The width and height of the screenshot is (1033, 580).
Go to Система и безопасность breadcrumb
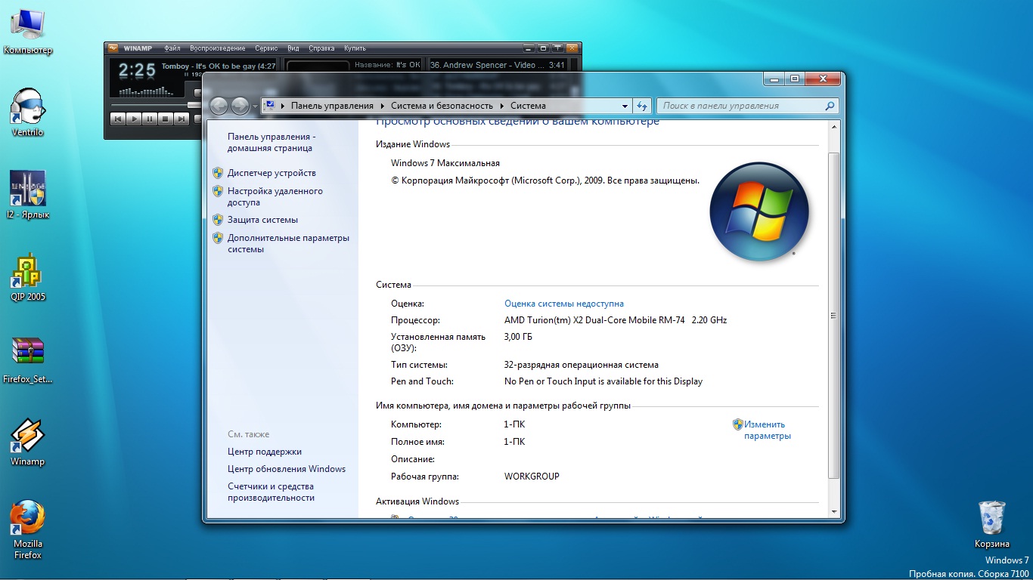point(442,106)
